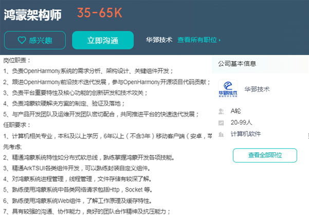The height and width of the screenshot is (215, 309).
Task: Click the heart icon in 感兴趣 button
Action: 22,40
